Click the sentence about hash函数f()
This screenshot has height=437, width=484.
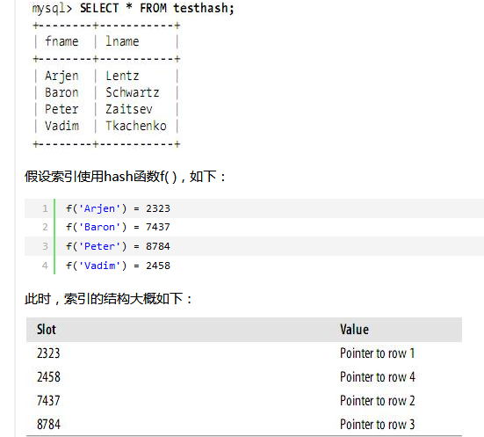click(x=126, y=177)
